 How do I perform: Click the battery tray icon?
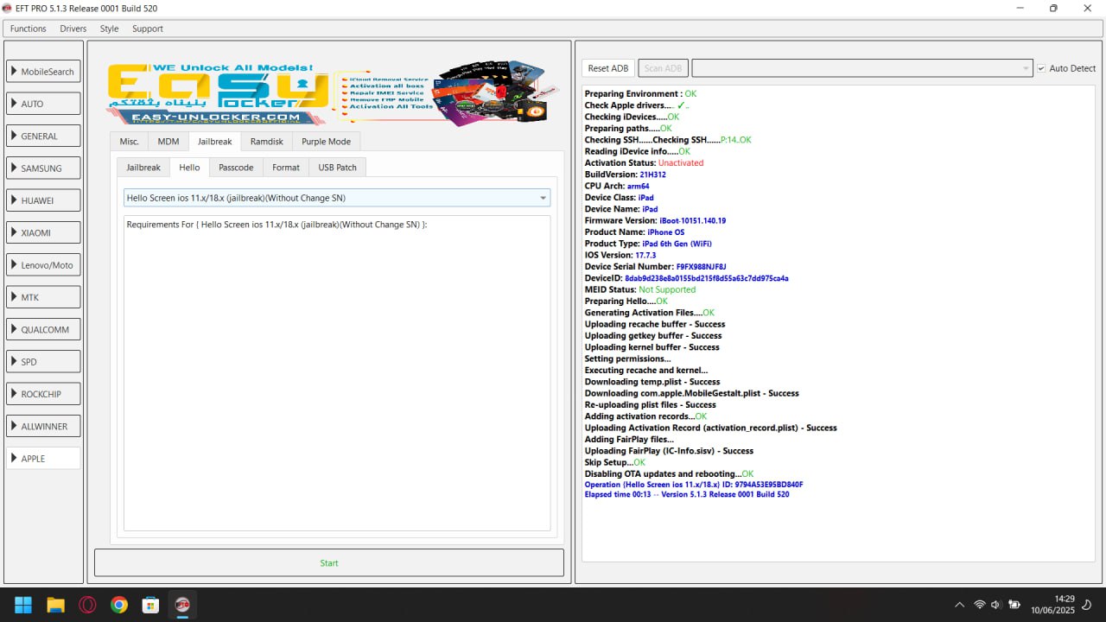(1014, 605)
